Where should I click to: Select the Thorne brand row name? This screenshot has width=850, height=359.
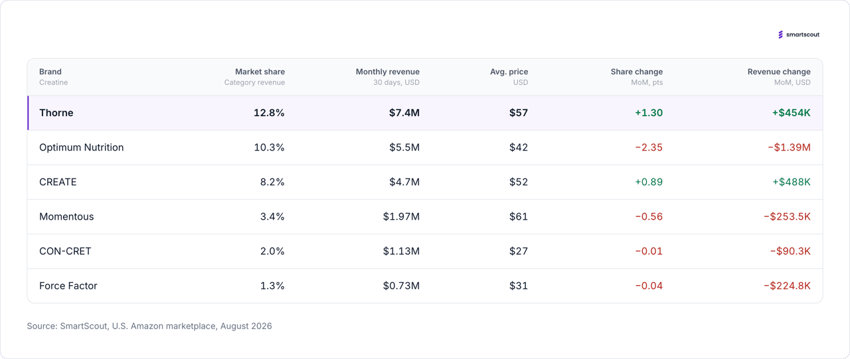[56, 113]
